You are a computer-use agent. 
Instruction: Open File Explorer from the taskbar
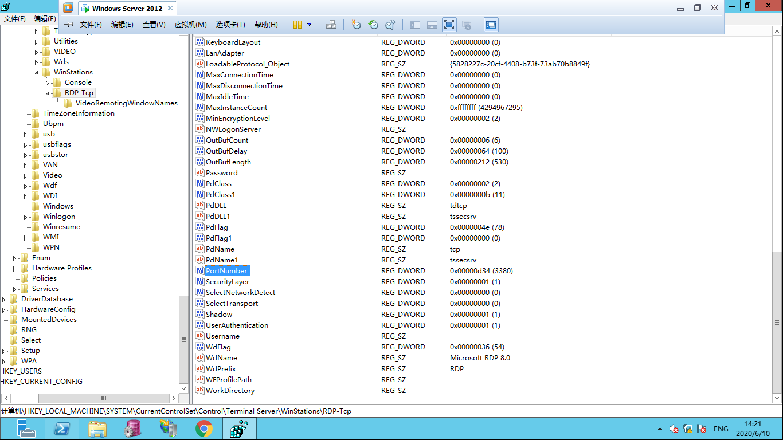pyautogui.click(x=97, y=429)
